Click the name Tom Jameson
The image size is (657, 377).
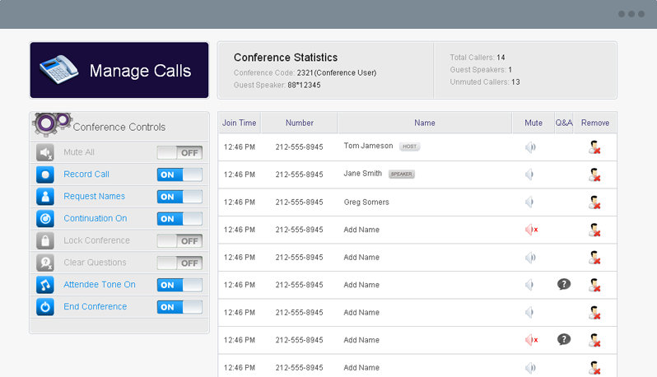pyautogui.click(x=368, y=146)
